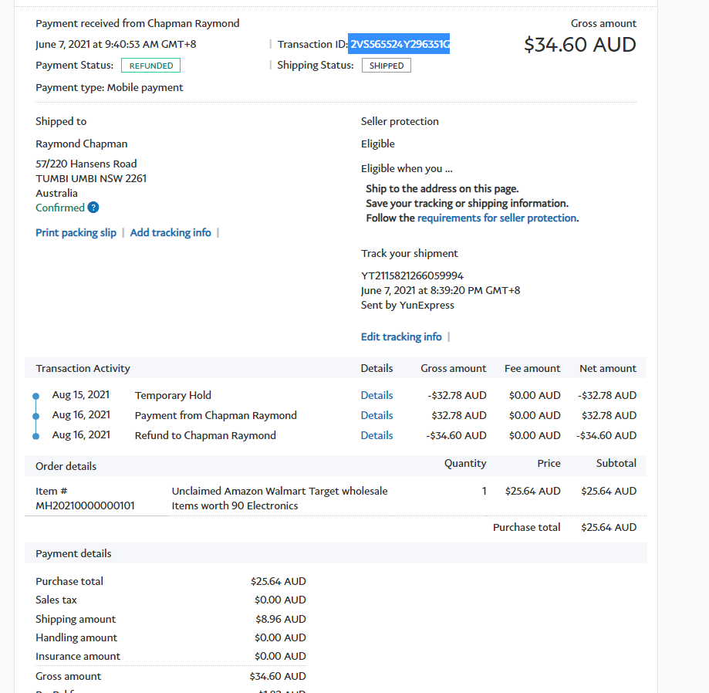Open the Print packing slip link

76,232
